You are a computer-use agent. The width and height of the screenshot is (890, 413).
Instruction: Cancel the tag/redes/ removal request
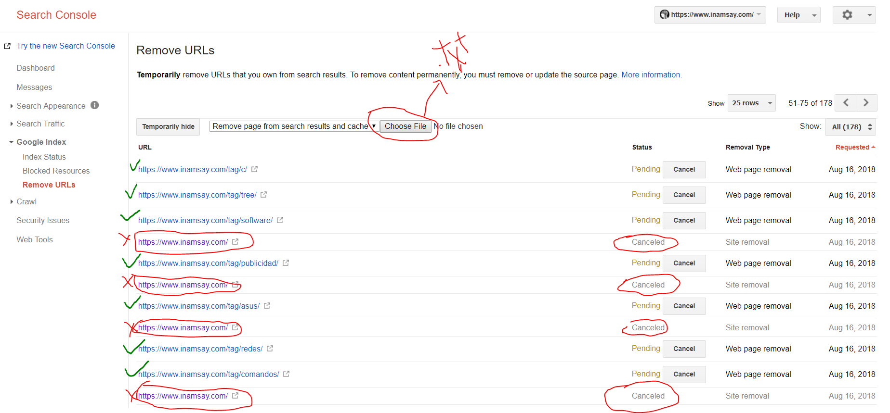[x=684, y=349]
